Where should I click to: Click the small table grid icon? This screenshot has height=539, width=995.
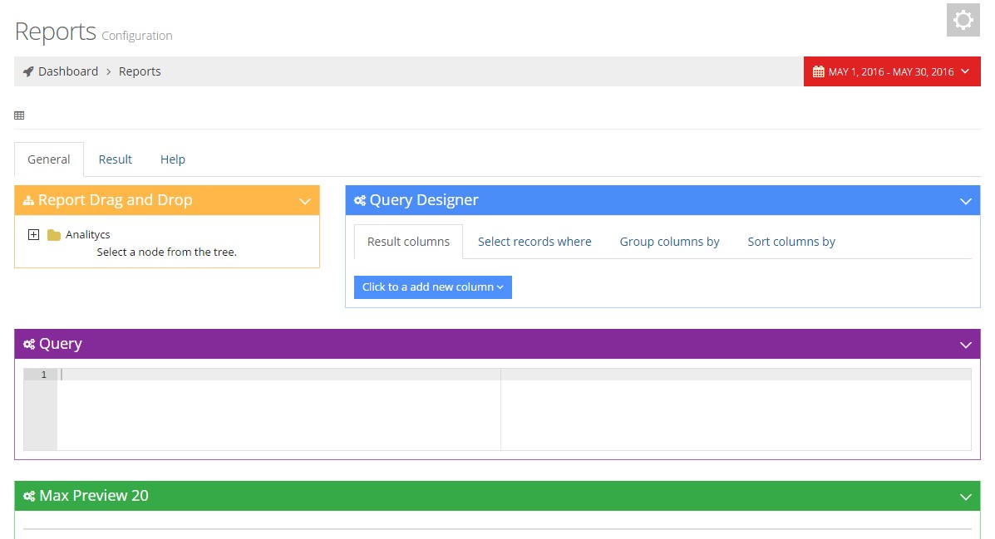tap(19, 115)
